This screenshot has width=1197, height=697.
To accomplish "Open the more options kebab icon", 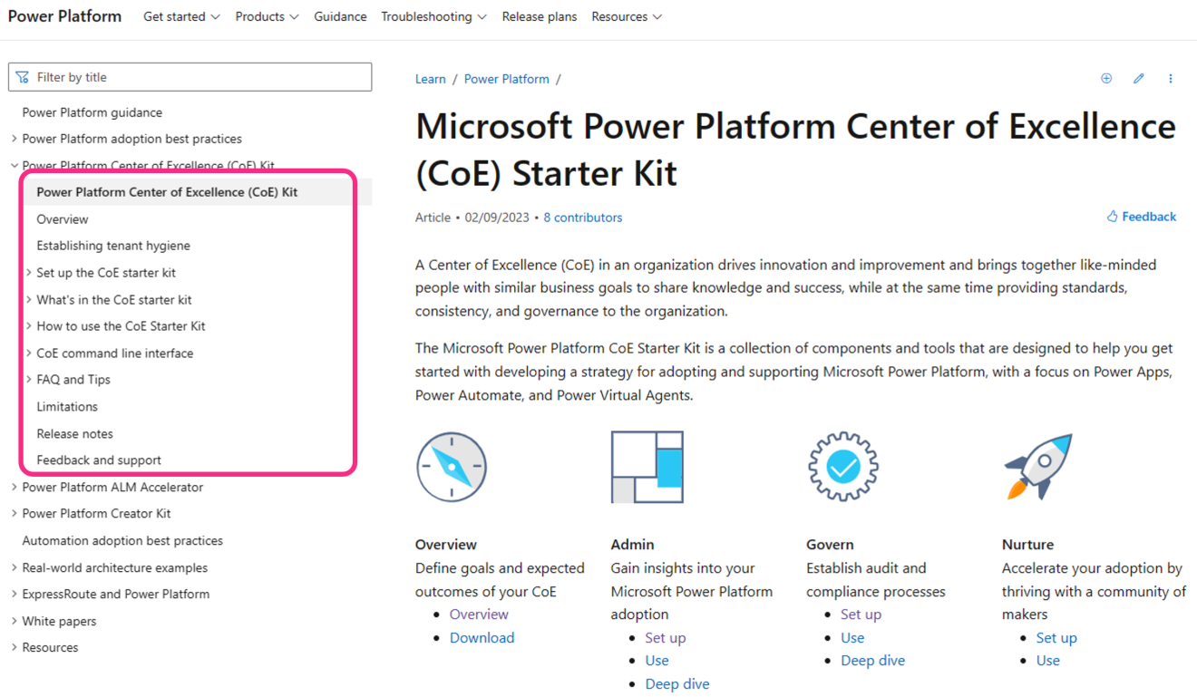I will [1171, 79].
